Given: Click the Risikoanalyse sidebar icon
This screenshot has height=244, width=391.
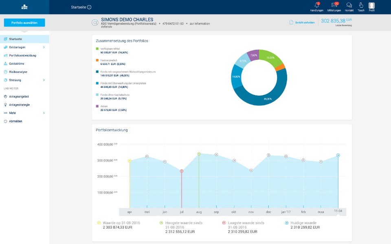Looking at the screenshot, I should point(5,72).
